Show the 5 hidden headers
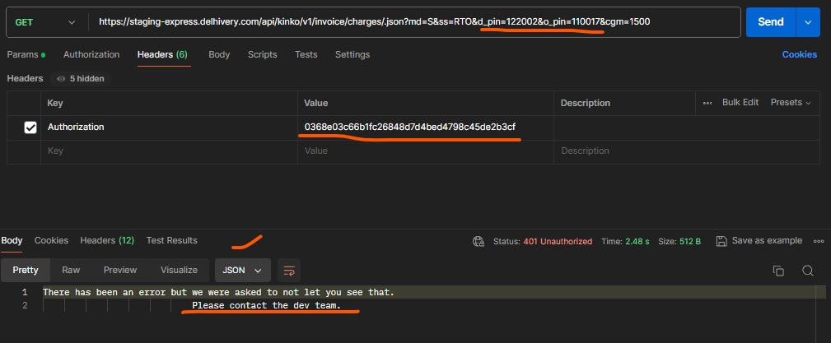Screen dimensions: 831x343 (81, 79)
